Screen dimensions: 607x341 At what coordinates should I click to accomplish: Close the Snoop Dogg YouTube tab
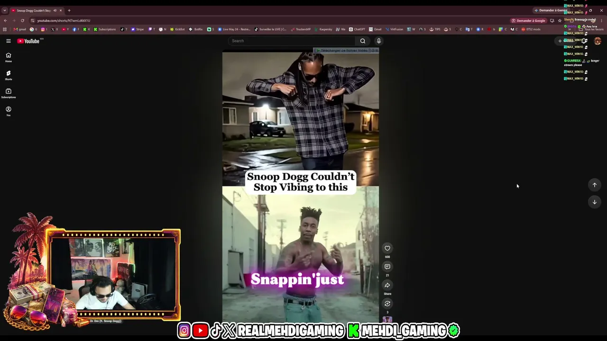(61, 10)
